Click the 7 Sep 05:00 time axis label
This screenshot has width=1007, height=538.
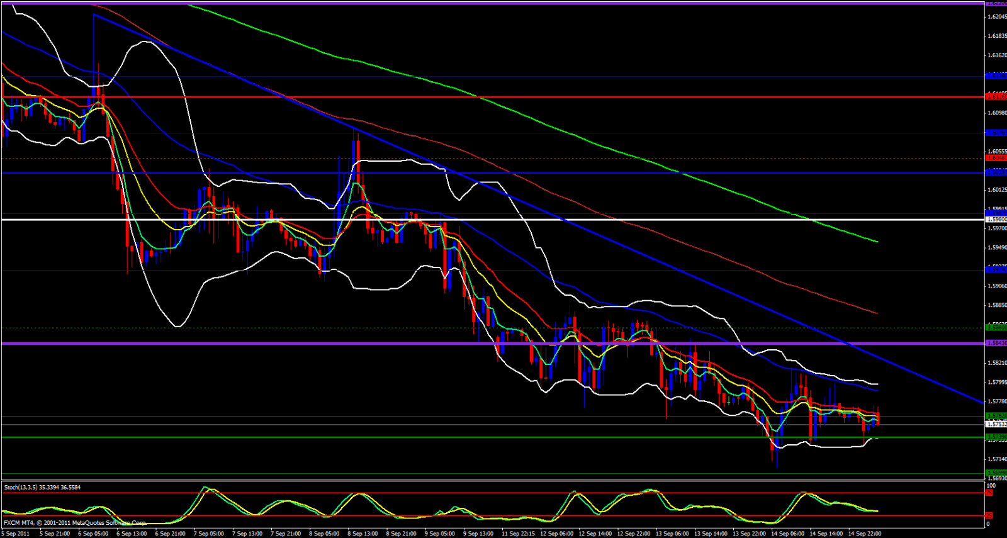208,534
